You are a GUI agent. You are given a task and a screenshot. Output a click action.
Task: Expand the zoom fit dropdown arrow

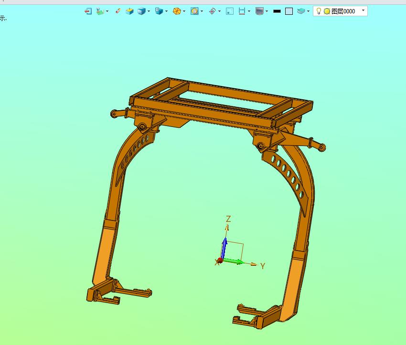(x=202, y=11)
